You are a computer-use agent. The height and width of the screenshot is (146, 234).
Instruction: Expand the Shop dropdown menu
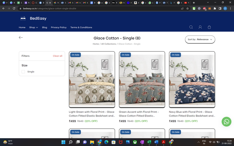pyautogui.click(x=34, y=27)
